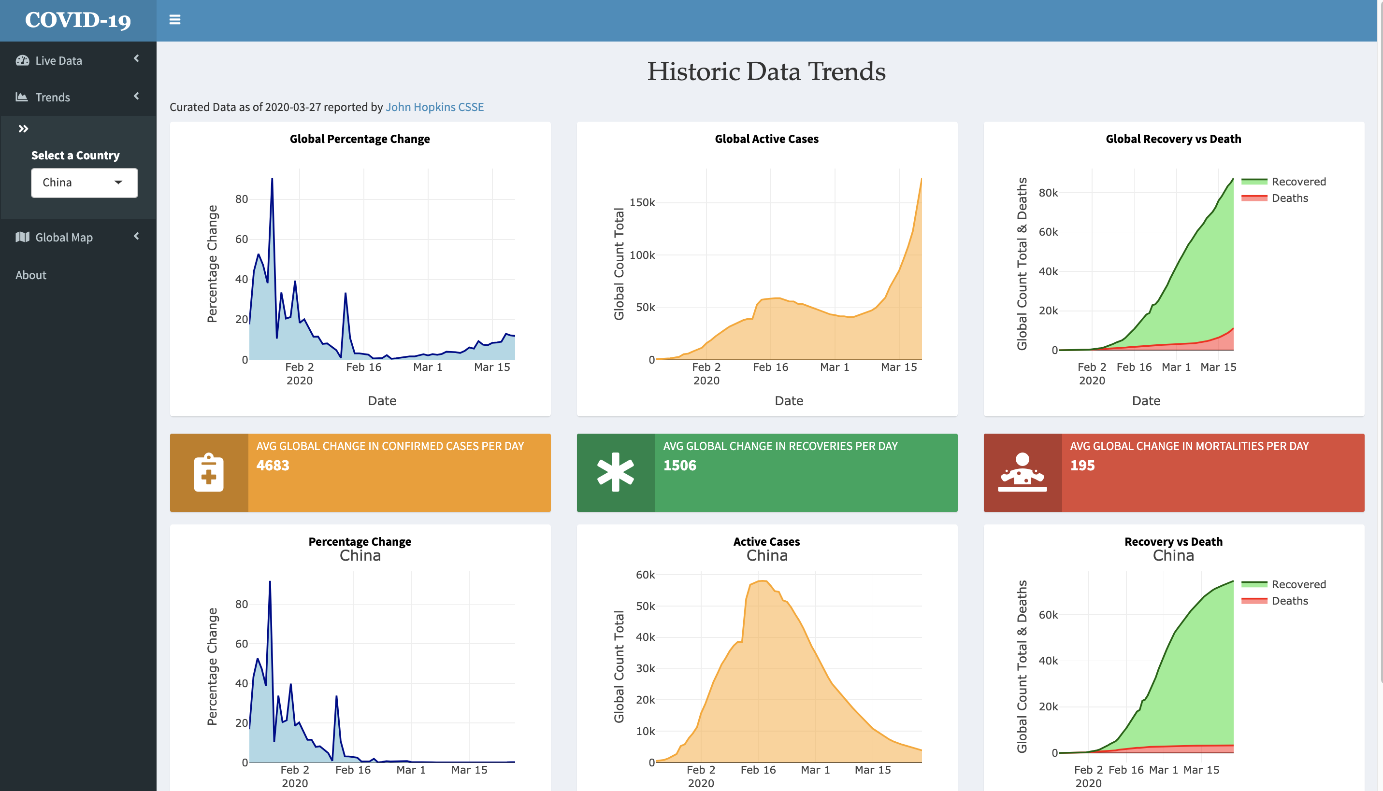Click the Live Data dashboard gauge icon
Viewport: 1383px width, 791px height.
click(x=22, y=60)
